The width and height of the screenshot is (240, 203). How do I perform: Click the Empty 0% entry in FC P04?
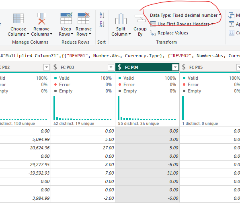tap(147, 91)
